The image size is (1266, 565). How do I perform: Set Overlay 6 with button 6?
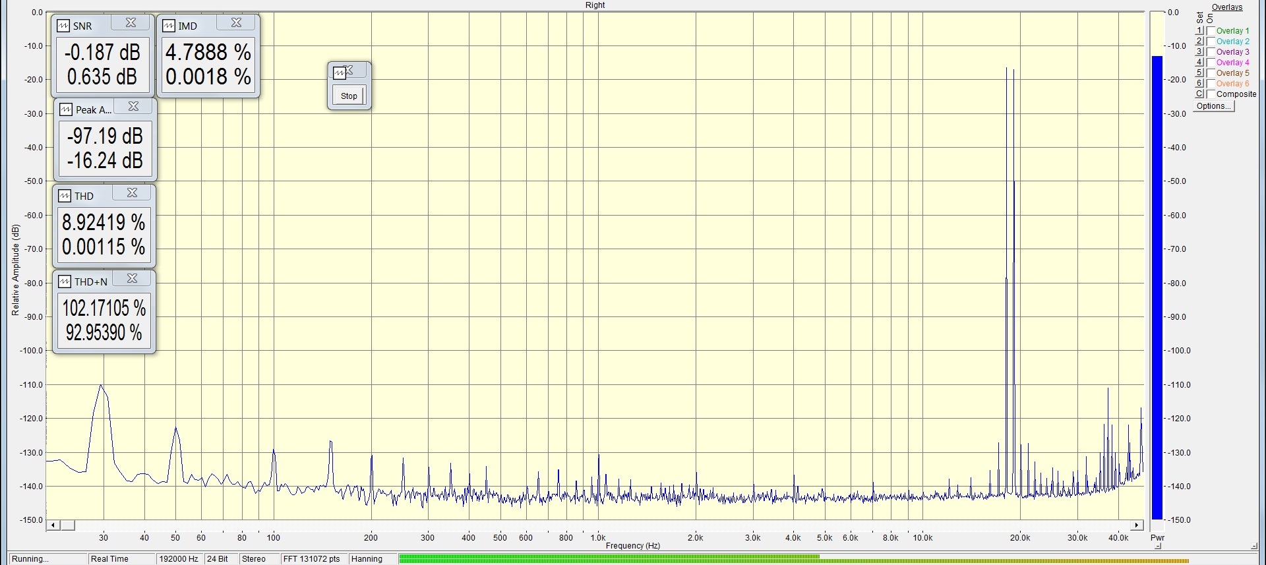tap(1199, 83)
